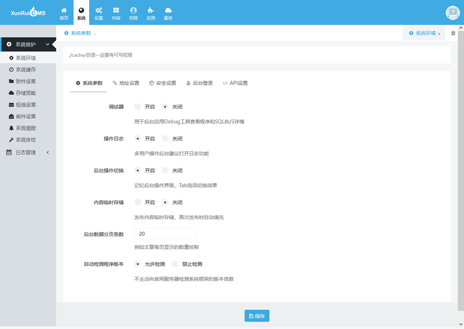Close the 系统环境 page tab
464x329 pixels.
439,34
